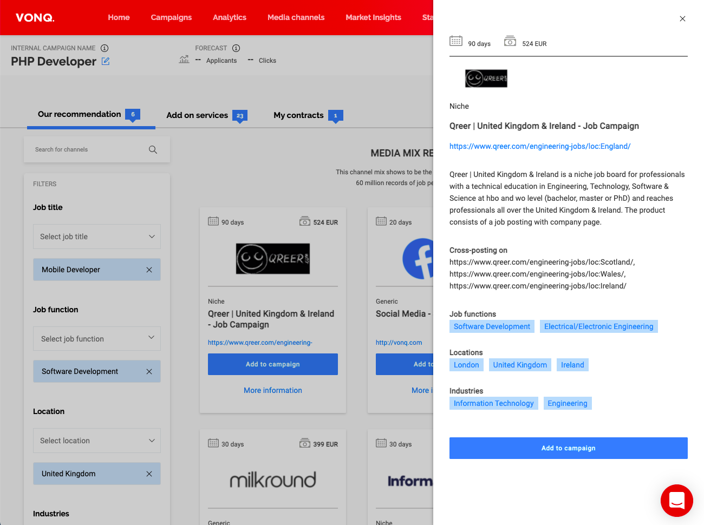
Task: Click the 'Clicks' forecast label
Action: point(268,61)
